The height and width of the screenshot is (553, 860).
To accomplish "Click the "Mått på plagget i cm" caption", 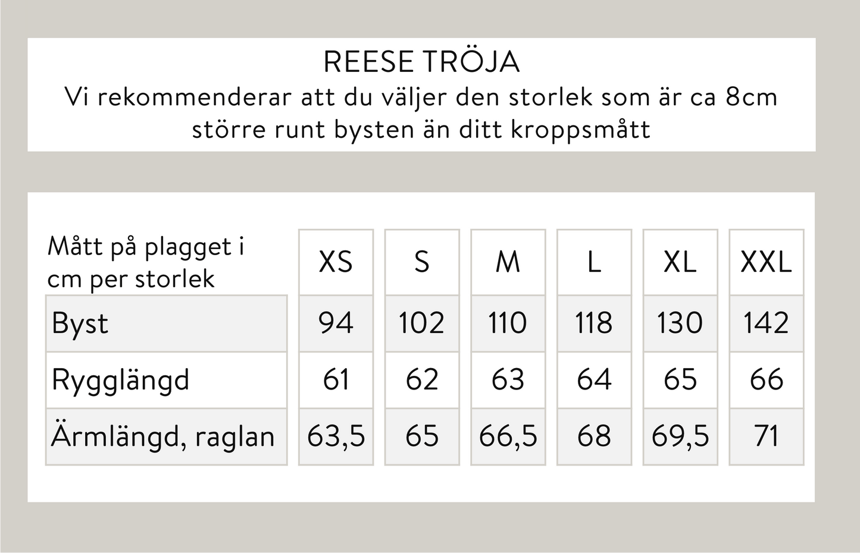I will (146, 262).
